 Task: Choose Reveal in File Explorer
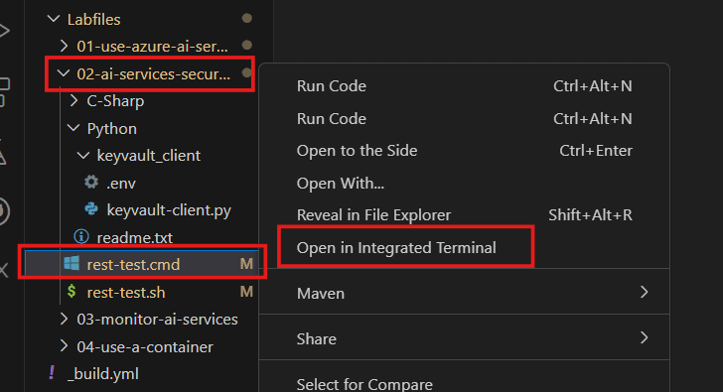click(373, 215)
